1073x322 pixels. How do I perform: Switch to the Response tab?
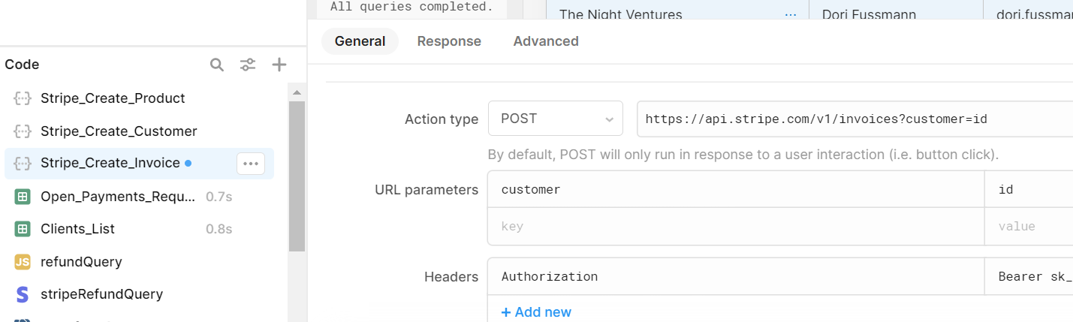pyautogui.click(x=449, y=41)
